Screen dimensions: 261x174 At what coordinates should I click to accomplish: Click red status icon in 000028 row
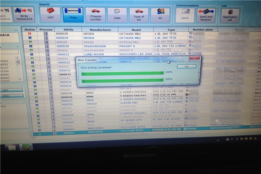pos(30,34)
